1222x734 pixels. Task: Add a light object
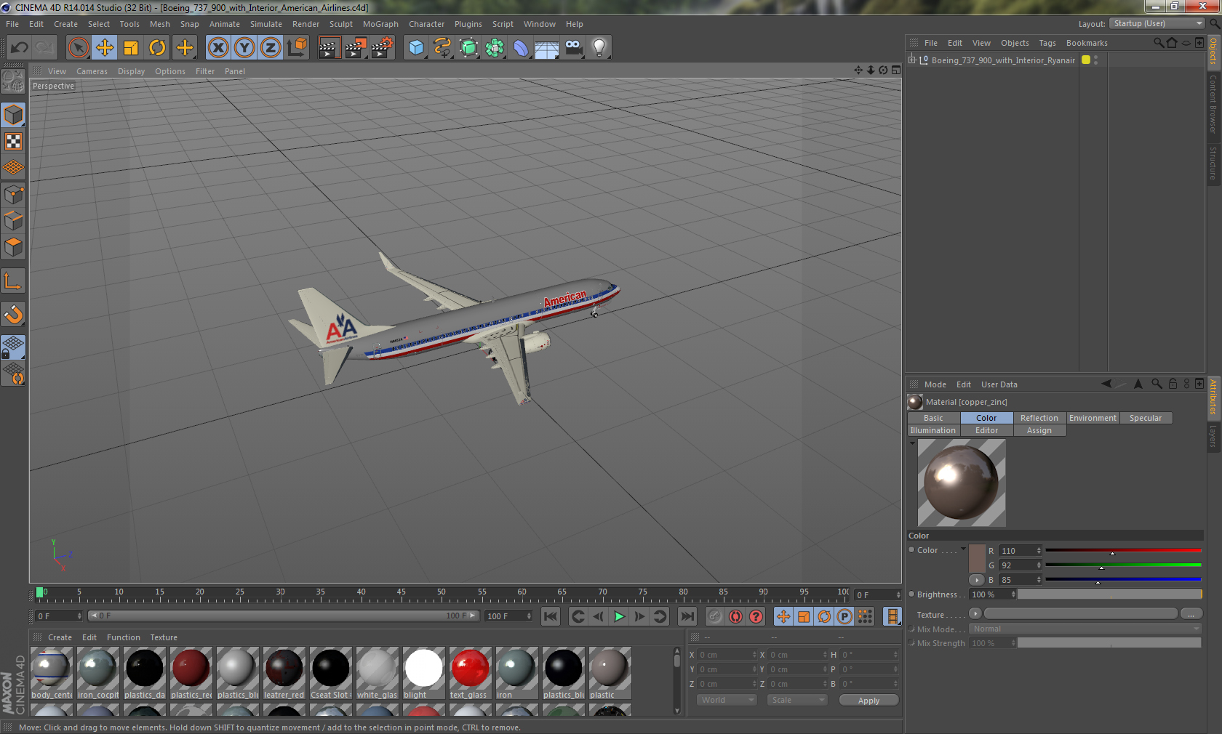pyautogui.click(x=599, y=48)
